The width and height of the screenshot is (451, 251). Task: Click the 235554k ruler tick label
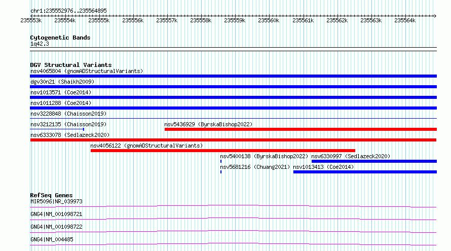click(x=65, y=20)
